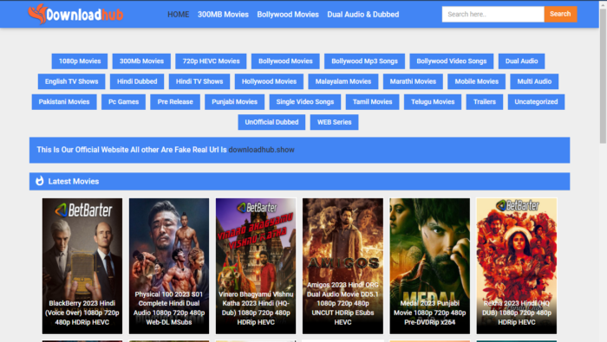Open the HOME menu item
Screen dimensions: 607x342
coord(178,15)
